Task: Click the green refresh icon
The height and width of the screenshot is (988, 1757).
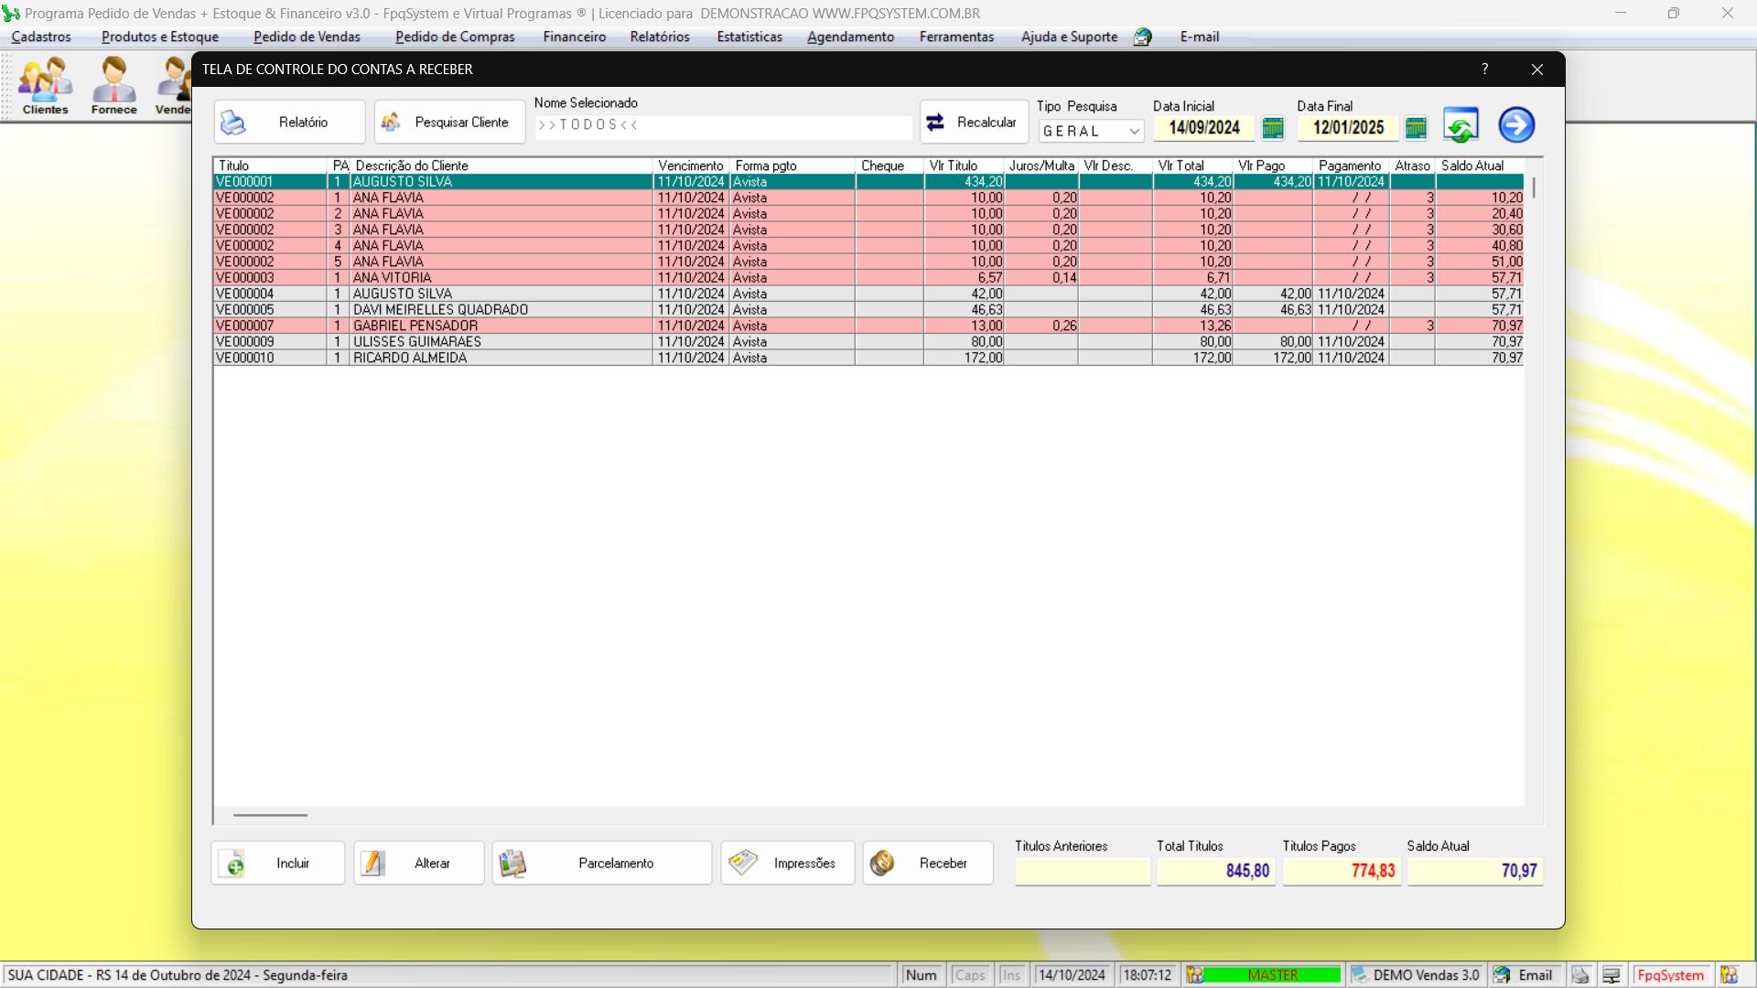Action: (x=1461, y=125)
